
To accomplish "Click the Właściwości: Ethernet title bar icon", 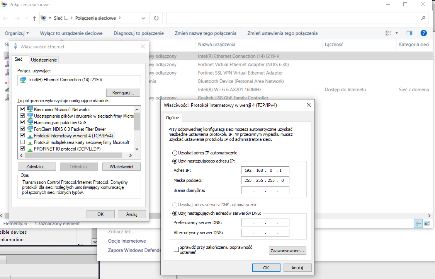I will coord(15,46).
